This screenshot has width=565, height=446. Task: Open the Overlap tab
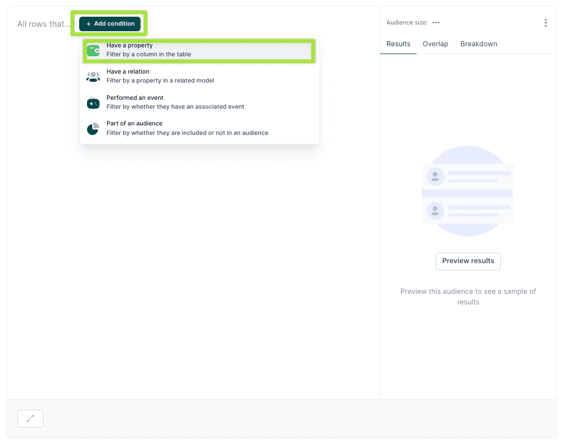point(435,44)
